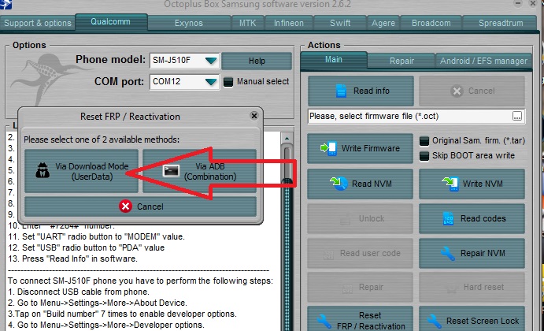Toggle the Manual select checkbox
This screenshot has height=331, width=544.
click(x=228, y=82)
